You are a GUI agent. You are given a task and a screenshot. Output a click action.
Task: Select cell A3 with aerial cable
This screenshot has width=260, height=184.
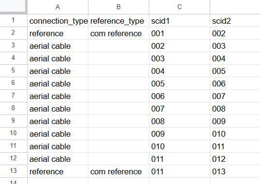click(x=58, y=46)
